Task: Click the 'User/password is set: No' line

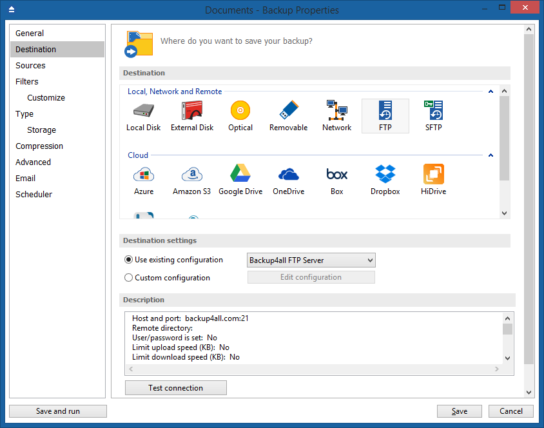Action: (x=175, y=338)
